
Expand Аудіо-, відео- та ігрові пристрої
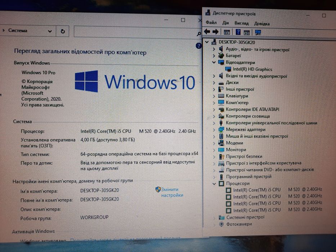214,49
